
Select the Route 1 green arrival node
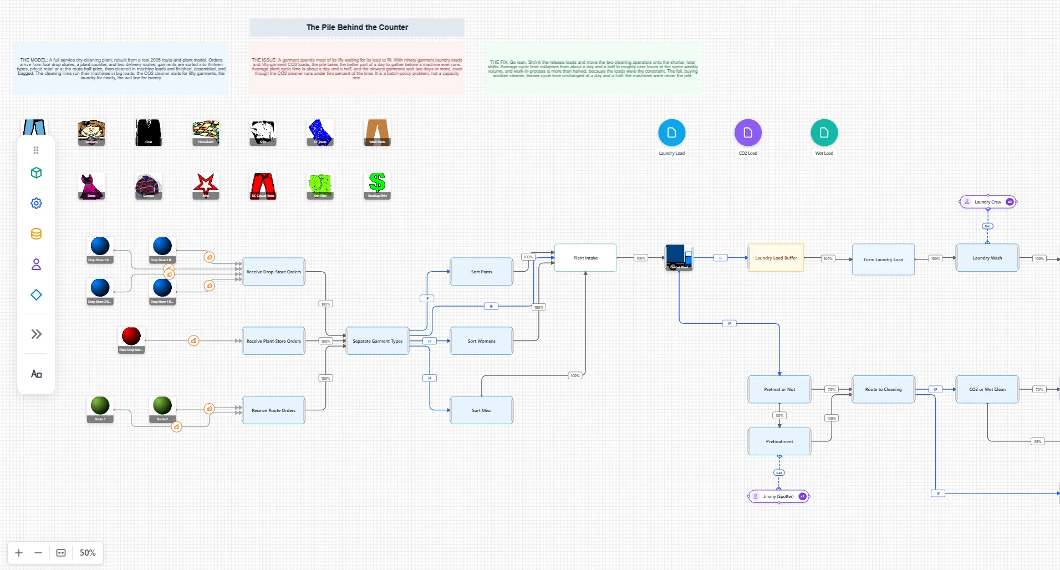(100, 410)
